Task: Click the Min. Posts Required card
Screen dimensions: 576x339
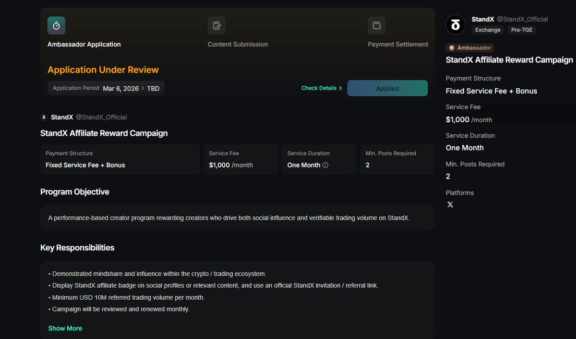Action: click(x=397, y=160)
